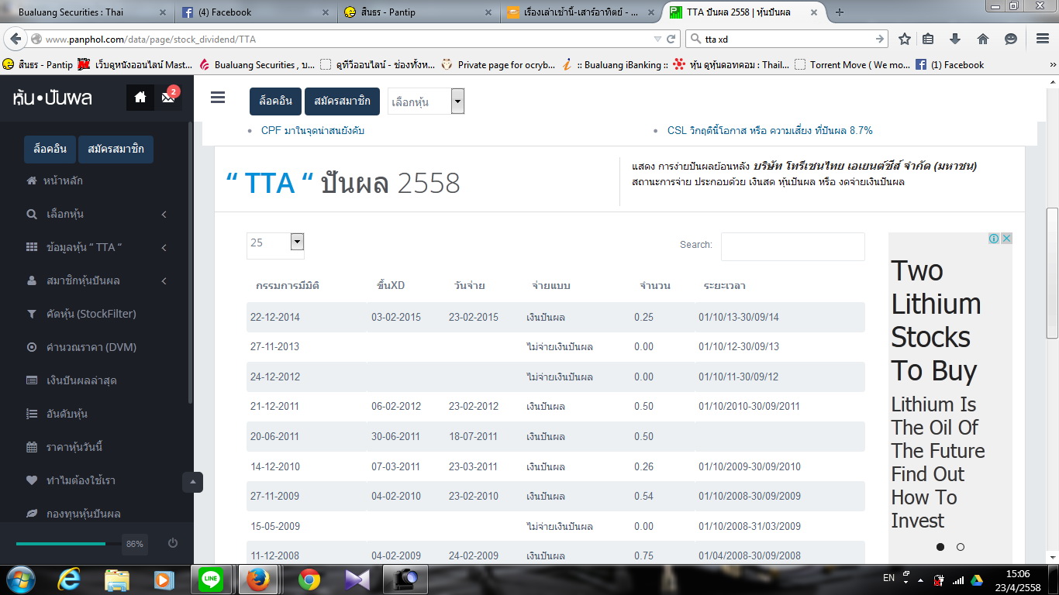Open Google Chrome from taskbar
The height and width of the screenshot is (595, 1059).
(x=309, y=580)
